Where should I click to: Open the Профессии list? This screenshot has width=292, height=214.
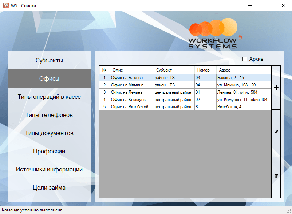[x=50, y=151]
